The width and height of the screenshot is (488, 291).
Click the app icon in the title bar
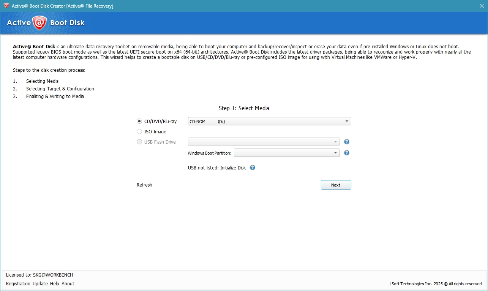click(x=6, y=6)
